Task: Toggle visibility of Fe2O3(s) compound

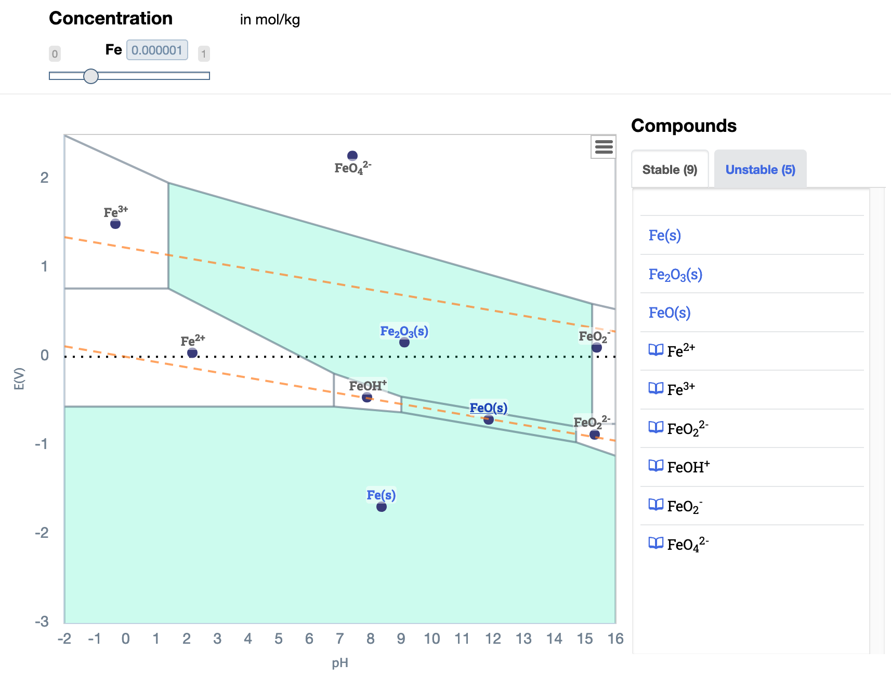Action: [675, 274]
